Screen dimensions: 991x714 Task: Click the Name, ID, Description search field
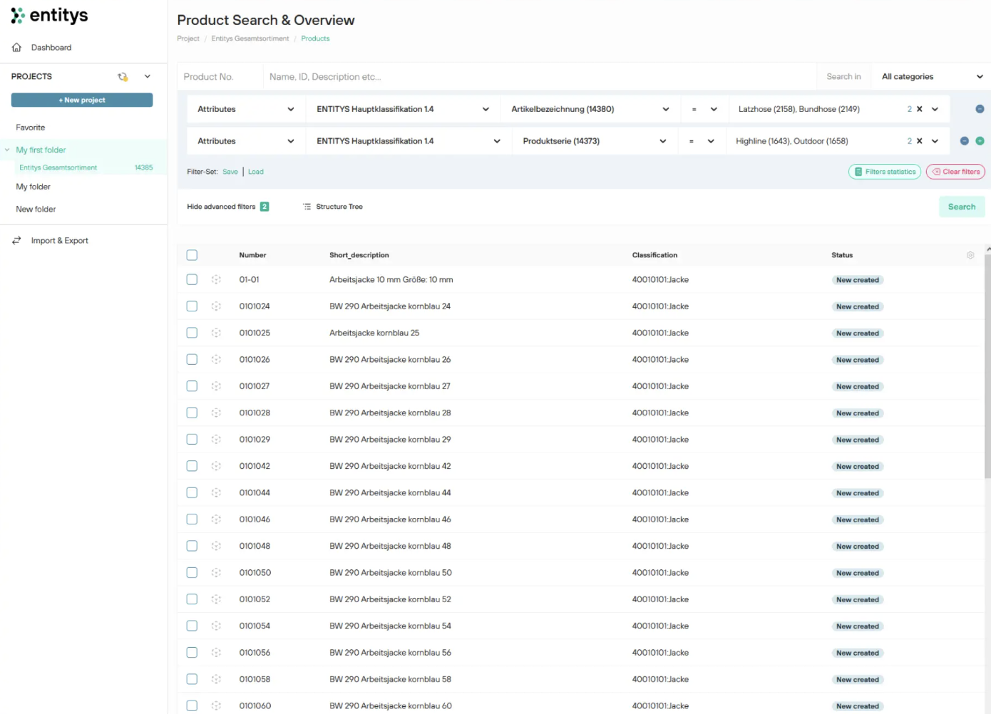(540, 77)
